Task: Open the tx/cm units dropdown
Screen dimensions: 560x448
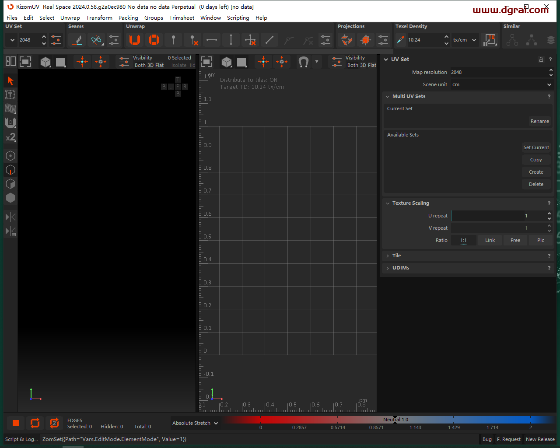Action: tap(465, 40)
